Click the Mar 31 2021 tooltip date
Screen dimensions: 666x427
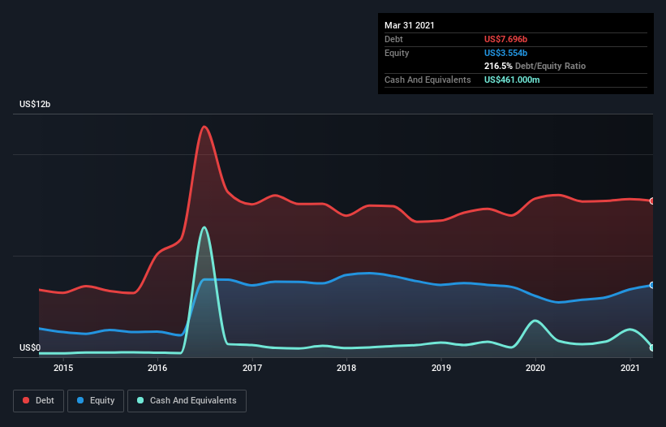(410, 25)
